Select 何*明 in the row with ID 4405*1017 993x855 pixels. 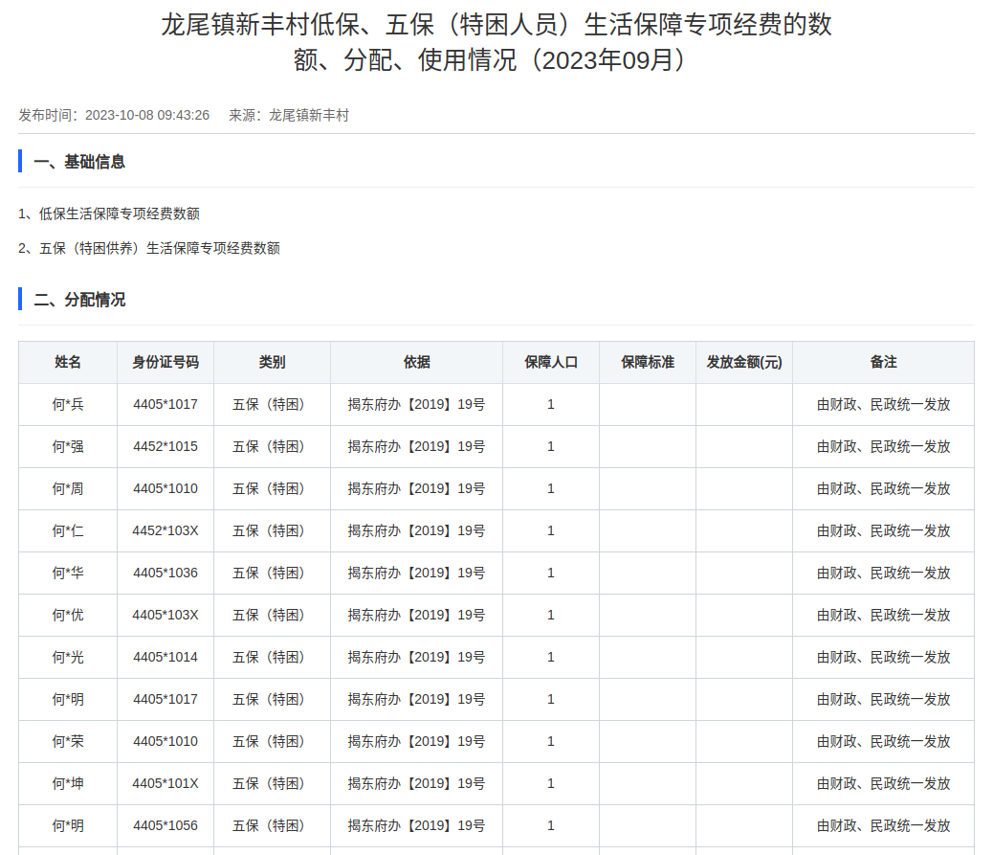pyautogui.click(x=68, y=700)
